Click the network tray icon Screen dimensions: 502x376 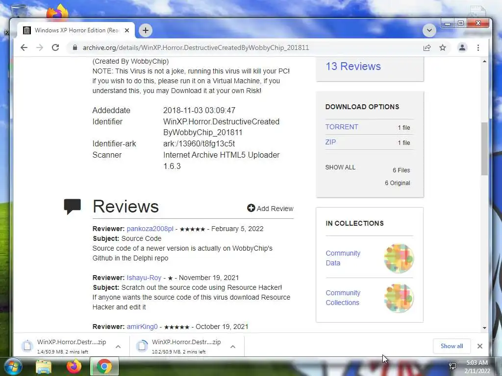click(x=452, y=366)
